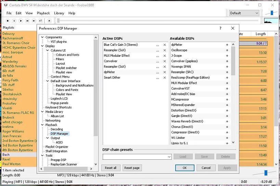The image size is (280, 186).
Task: Open Smart Dither configuration via ellipsis
Action: pos(157,78)
